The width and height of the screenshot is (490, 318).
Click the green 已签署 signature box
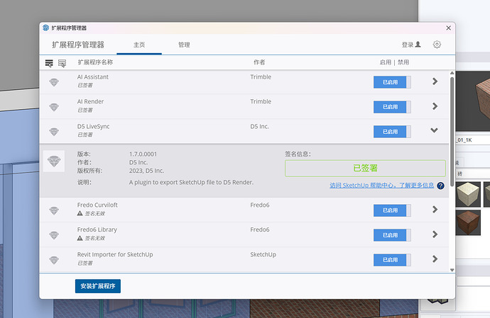point(365,169)
